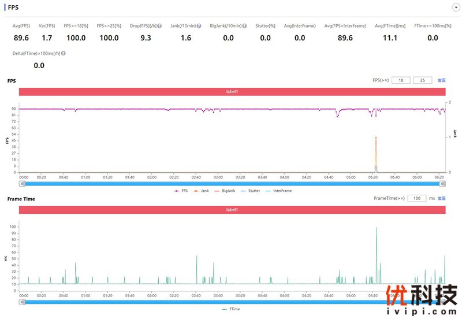Click help icon next to Delta(FTime)>100ms[/h]
Viewport: 462px width, 319px height.
[63, 53]
